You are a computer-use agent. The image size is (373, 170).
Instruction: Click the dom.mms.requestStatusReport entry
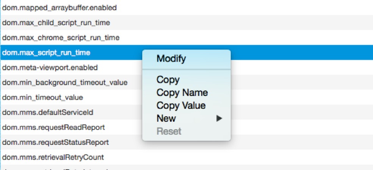point(55,142)
